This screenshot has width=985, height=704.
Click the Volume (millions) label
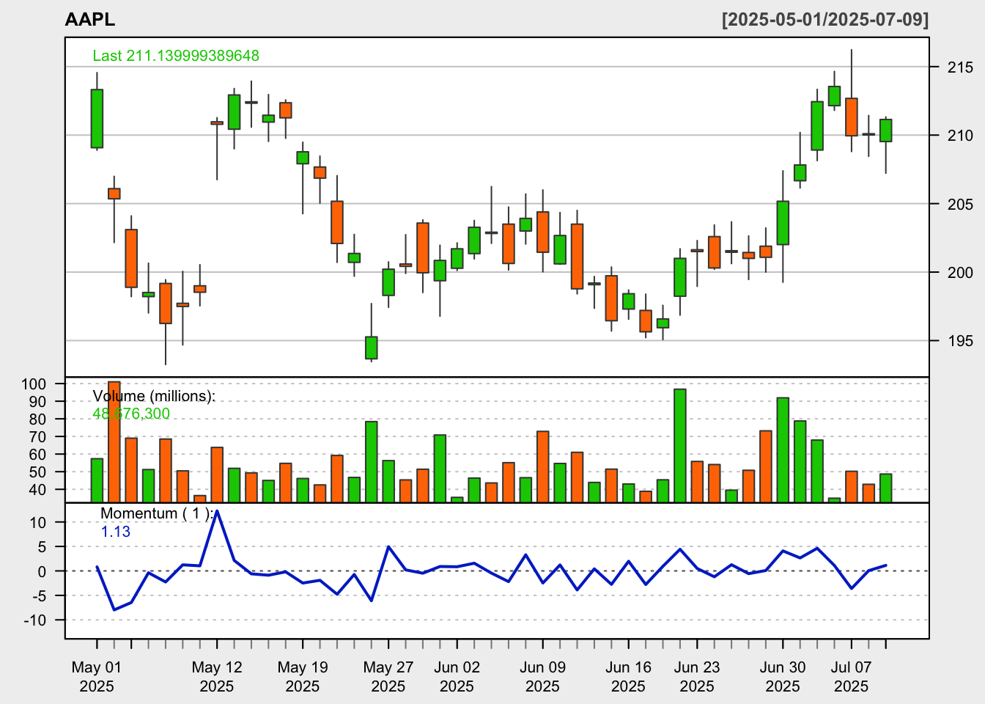[154, 396]
